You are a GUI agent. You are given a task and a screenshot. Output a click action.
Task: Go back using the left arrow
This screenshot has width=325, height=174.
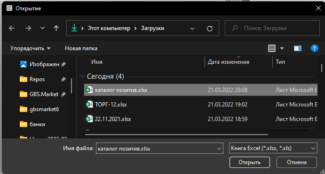point(12,28)
